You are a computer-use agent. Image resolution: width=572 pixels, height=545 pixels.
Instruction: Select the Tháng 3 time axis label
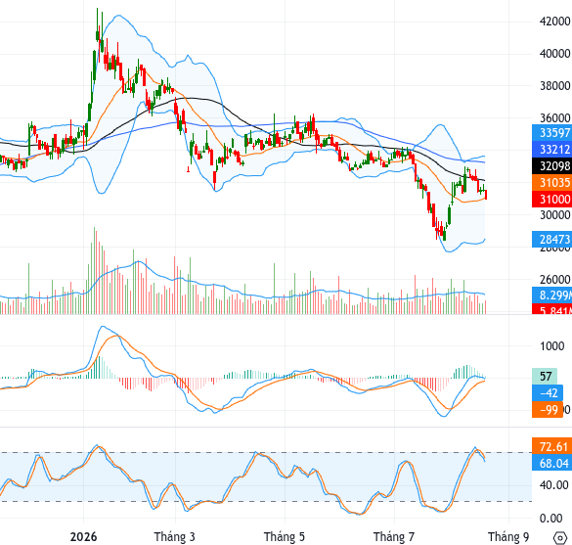tap(174, 537)
